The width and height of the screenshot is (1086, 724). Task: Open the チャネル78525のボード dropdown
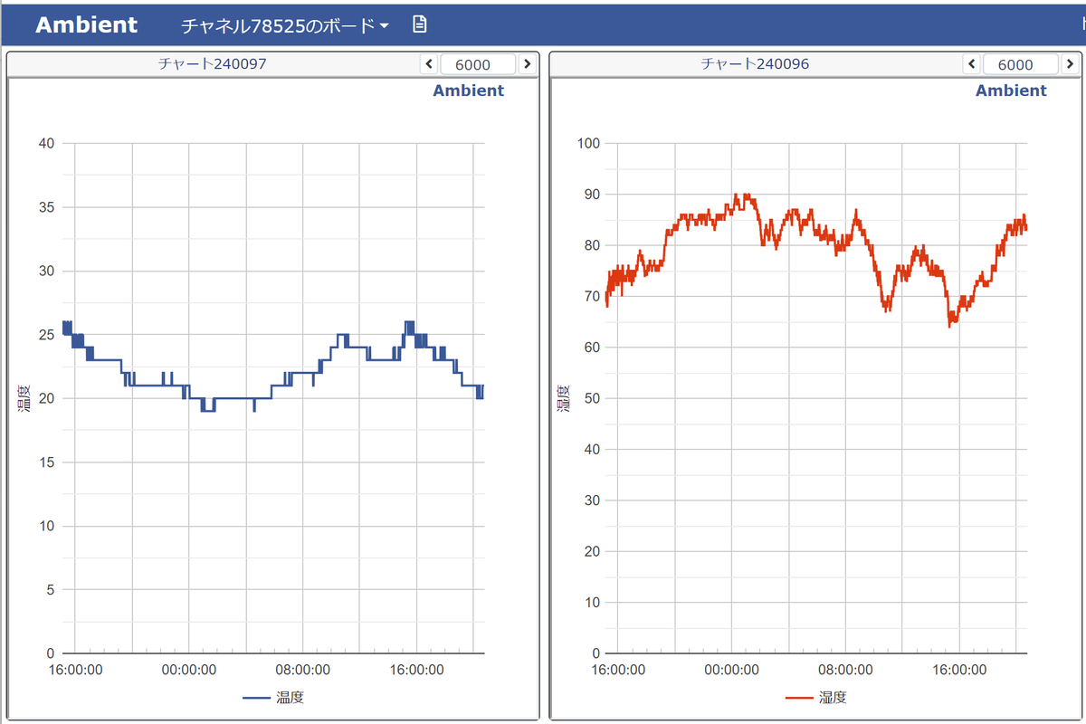click(x=285, y=25)
